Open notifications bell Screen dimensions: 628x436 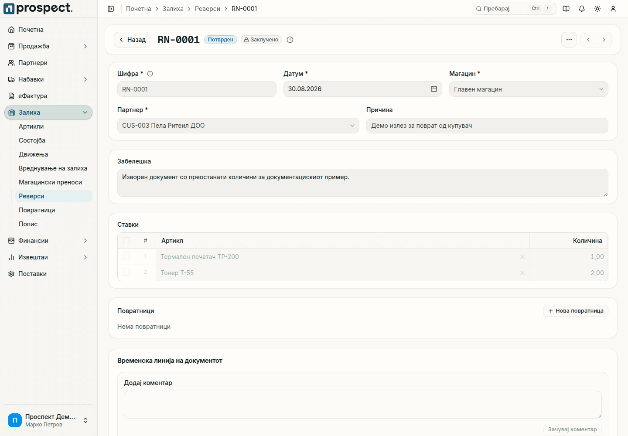[x=582, y=9]
